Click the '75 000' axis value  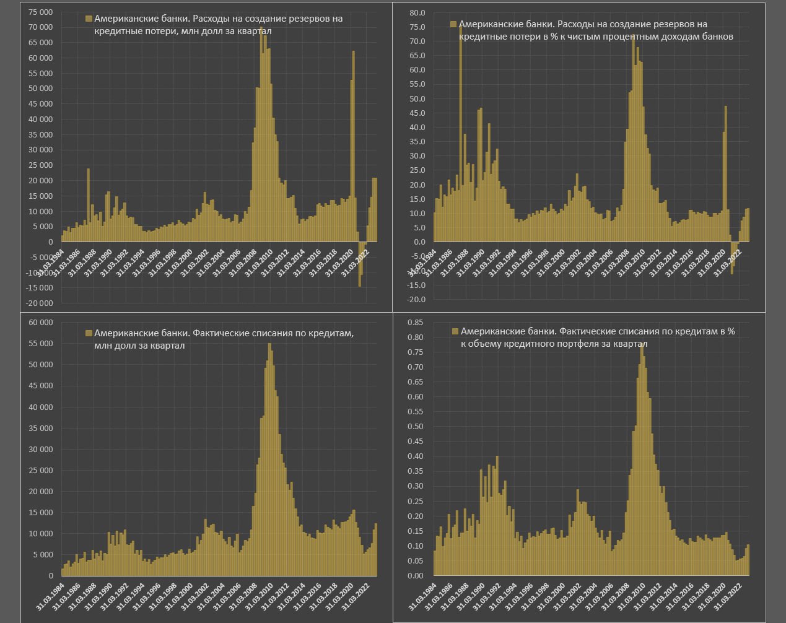tap(40, 12)
